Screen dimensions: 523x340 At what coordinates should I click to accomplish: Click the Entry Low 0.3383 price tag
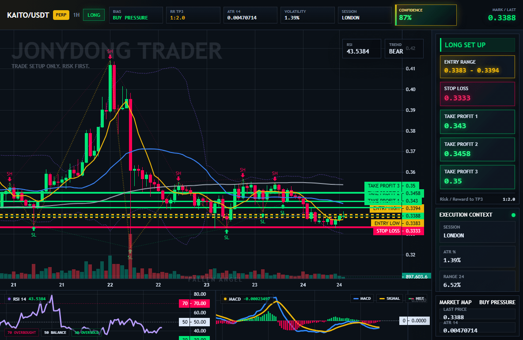(397, 223)
